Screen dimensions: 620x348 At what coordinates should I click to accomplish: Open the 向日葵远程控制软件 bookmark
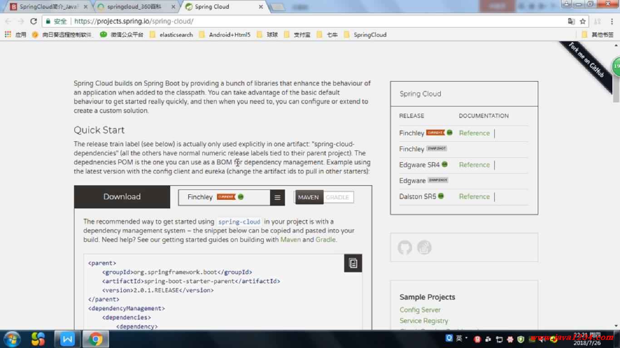62,34
